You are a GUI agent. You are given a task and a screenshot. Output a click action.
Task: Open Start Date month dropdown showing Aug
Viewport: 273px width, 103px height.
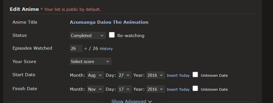point(95,75)
